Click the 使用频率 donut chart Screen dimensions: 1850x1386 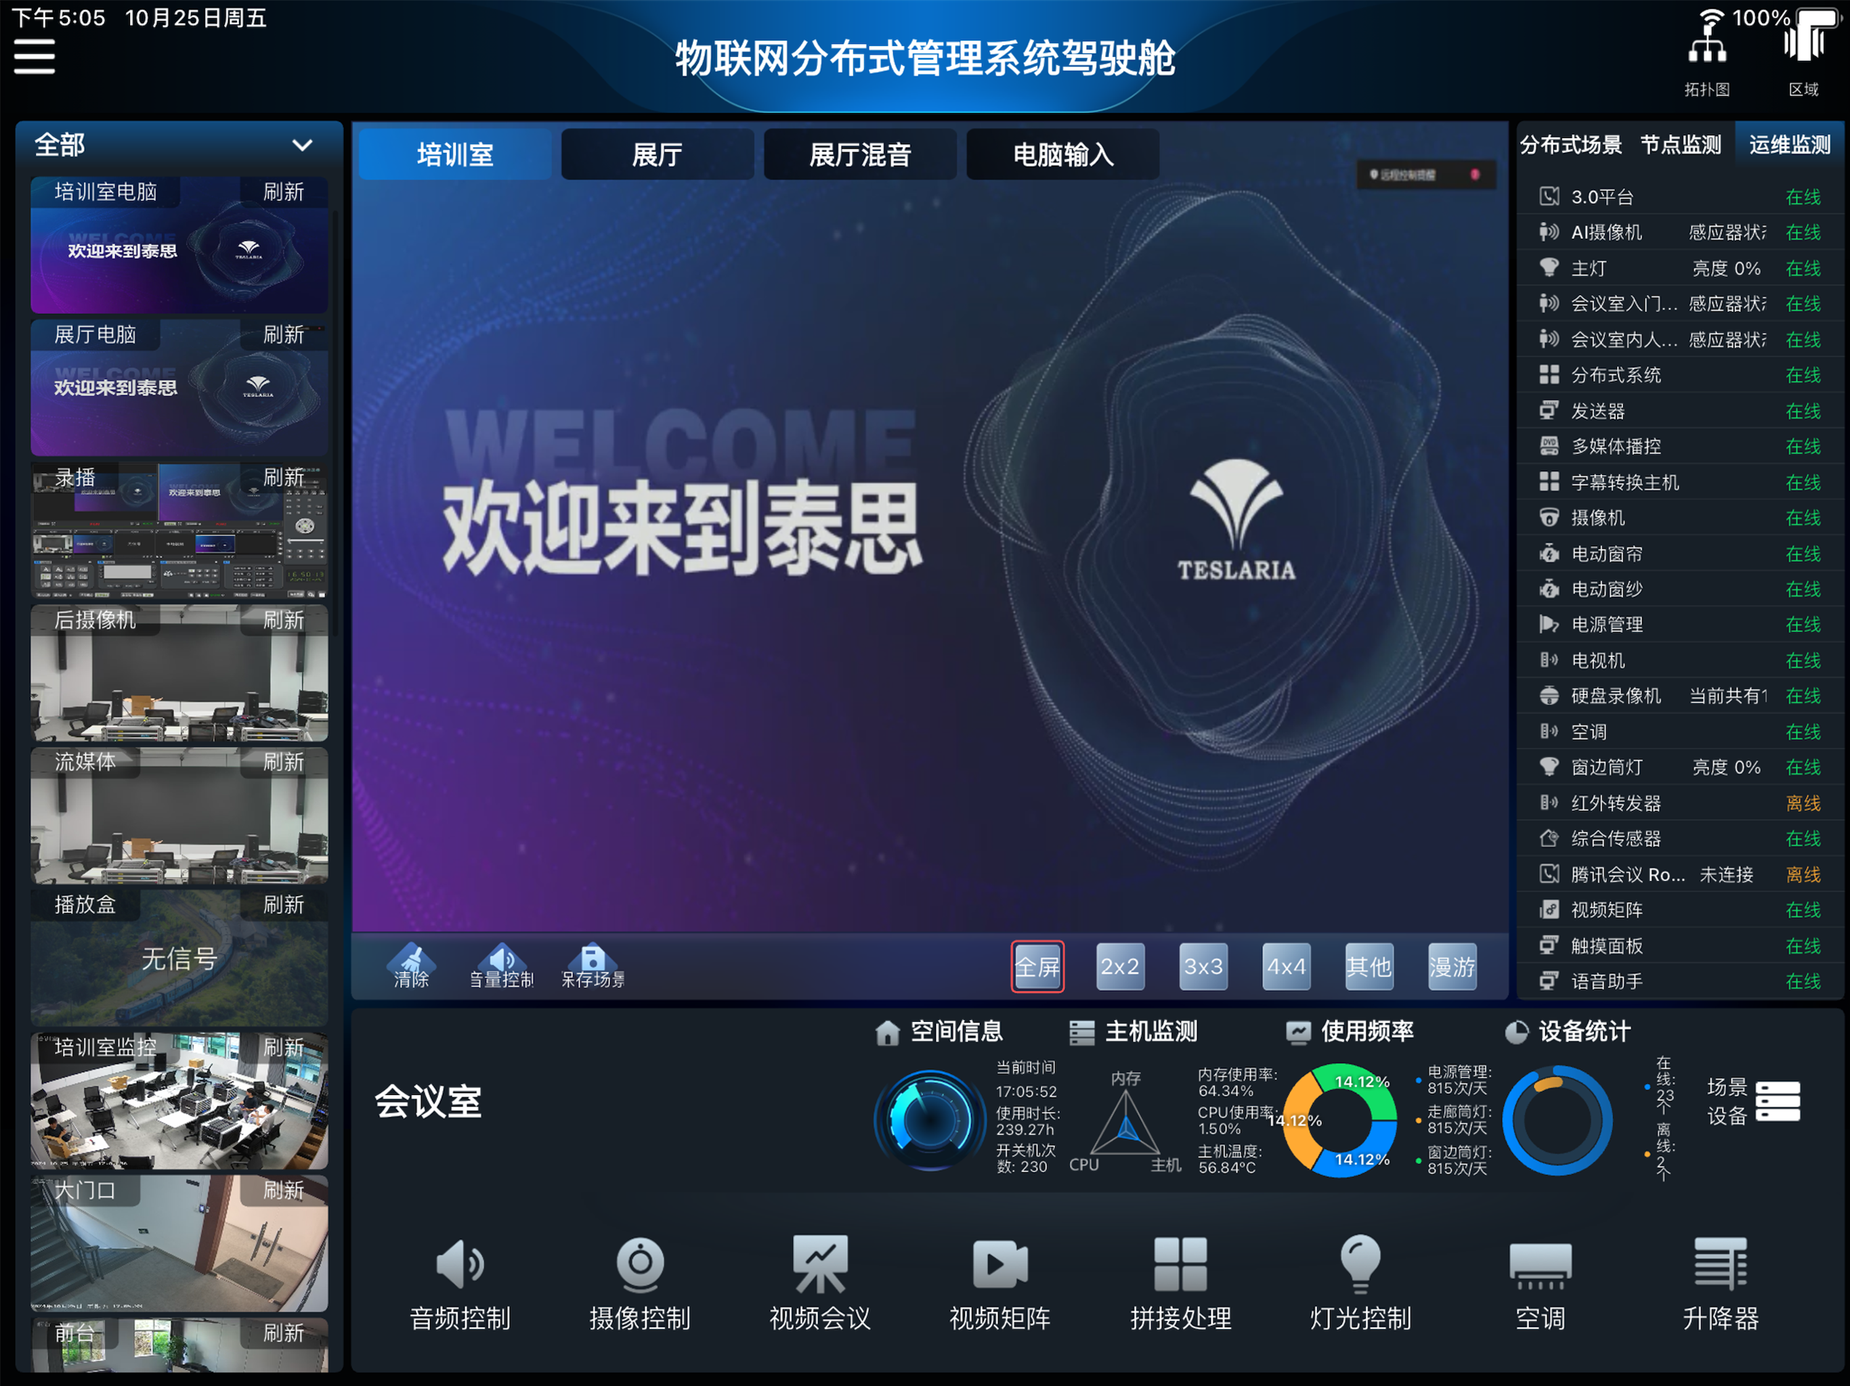click(x=1340, y=1120)
